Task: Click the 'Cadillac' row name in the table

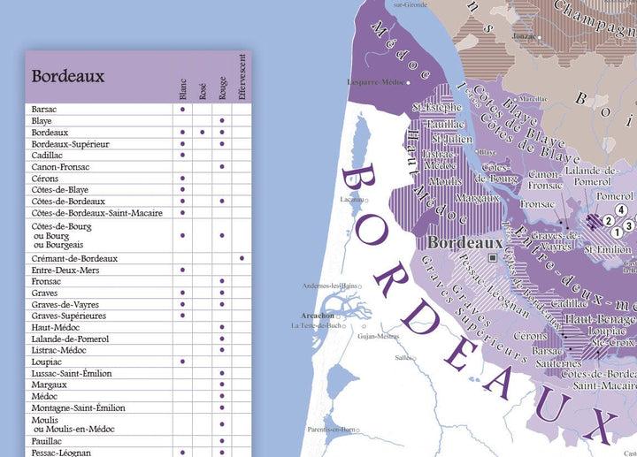Action: (x=47, y=156)
